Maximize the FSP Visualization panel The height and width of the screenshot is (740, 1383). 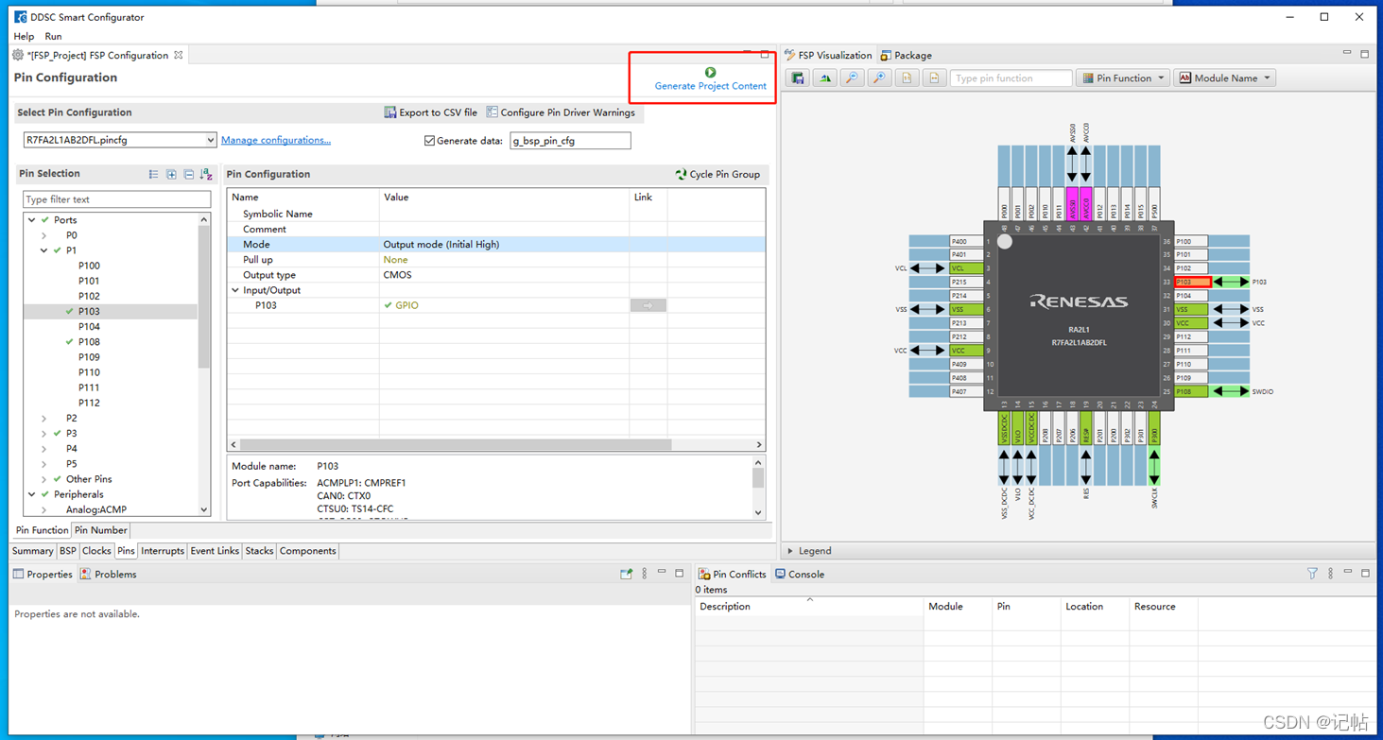click(1365, 55)
